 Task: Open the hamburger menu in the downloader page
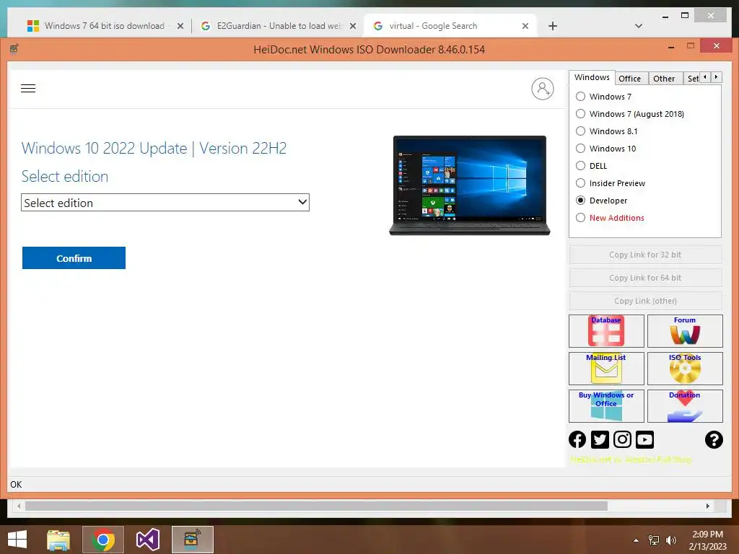(x=28, y=88)
